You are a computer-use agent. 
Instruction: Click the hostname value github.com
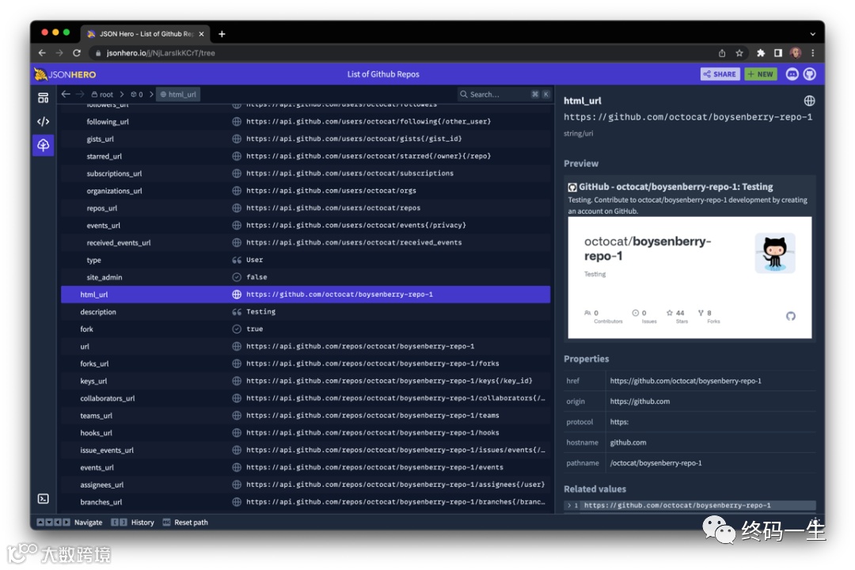click(x=628, y=443)
